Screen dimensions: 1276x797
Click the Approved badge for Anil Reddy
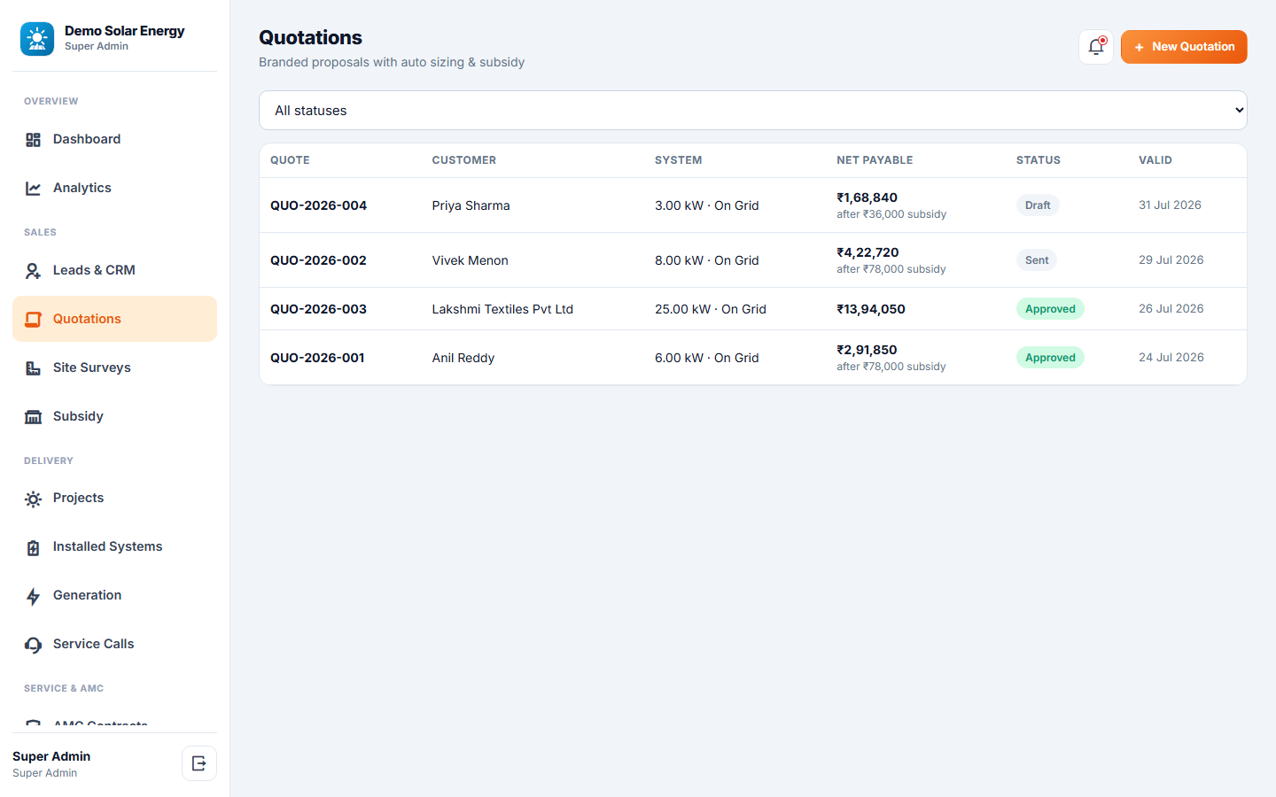pos(1050,358)
